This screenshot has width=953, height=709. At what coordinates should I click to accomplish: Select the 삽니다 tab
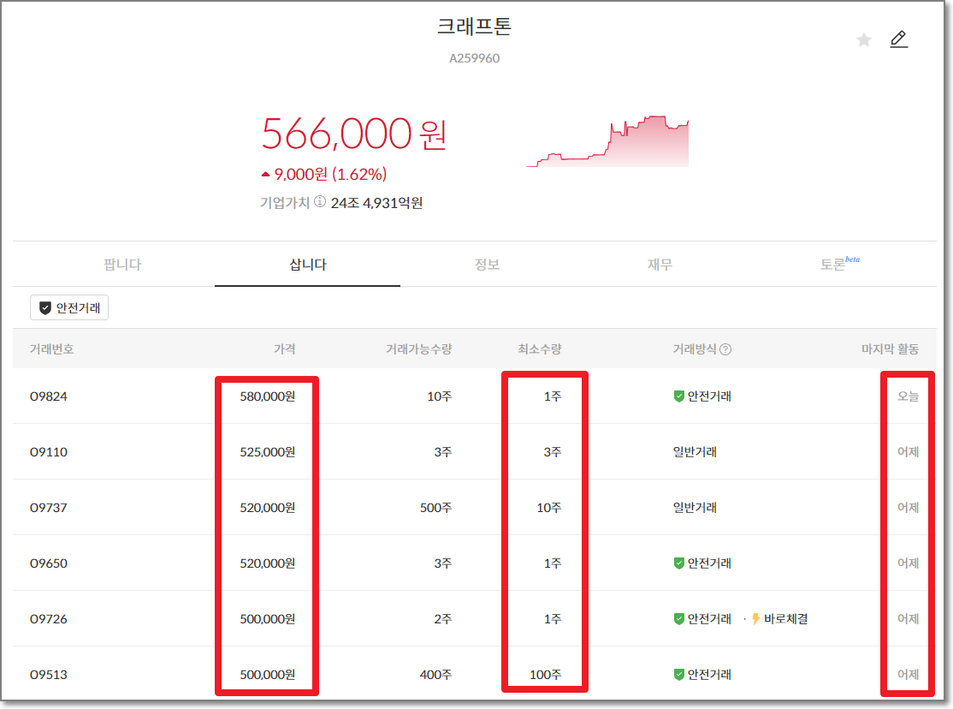tap(307, 264)
